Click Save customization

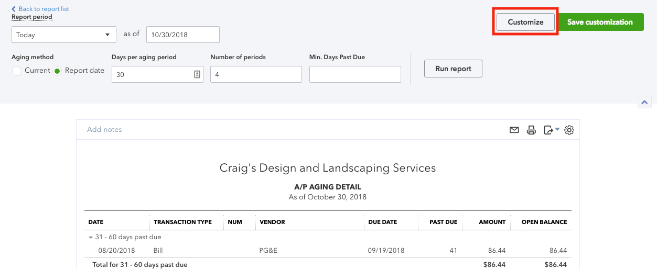pyautogui.click(x=600, y=22)
